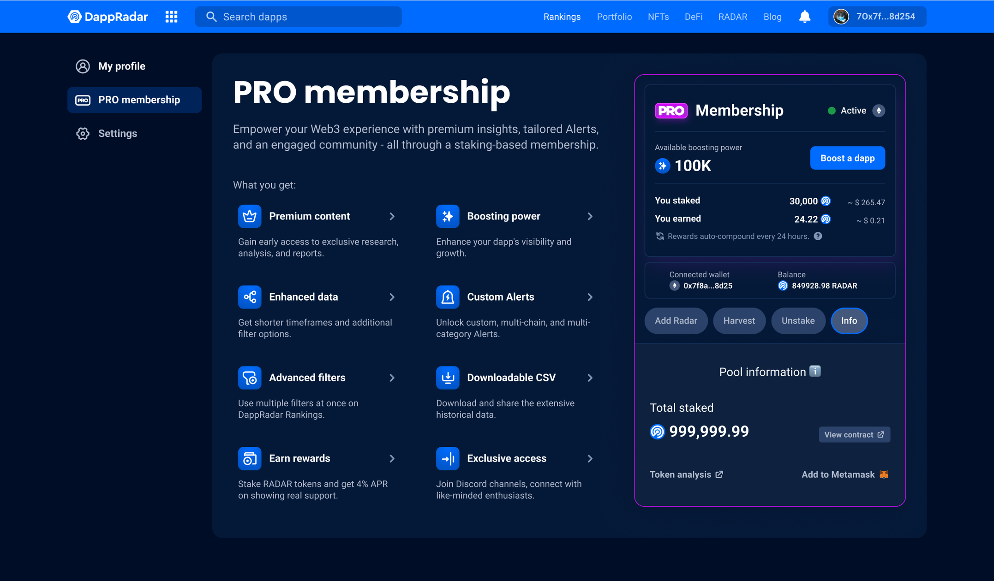Click the staked value ~ $ 265.47
Screen dimensions: 994x581
[866, 202]
